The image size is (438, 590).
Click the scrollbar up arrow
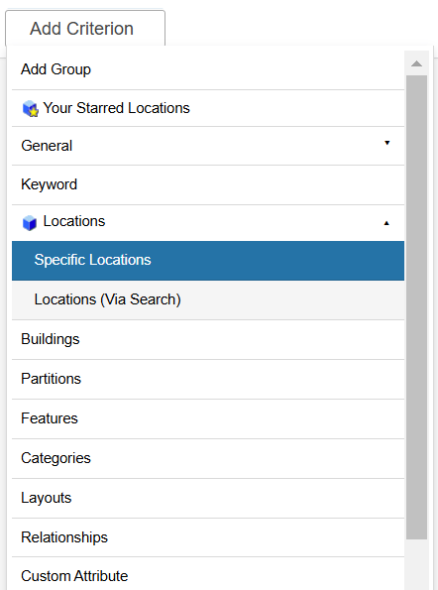click(416, 63)
